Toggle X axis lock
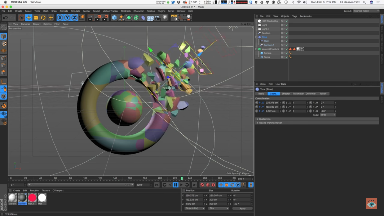This screenshot has height=216, width=384. click(x=60, y=18)
